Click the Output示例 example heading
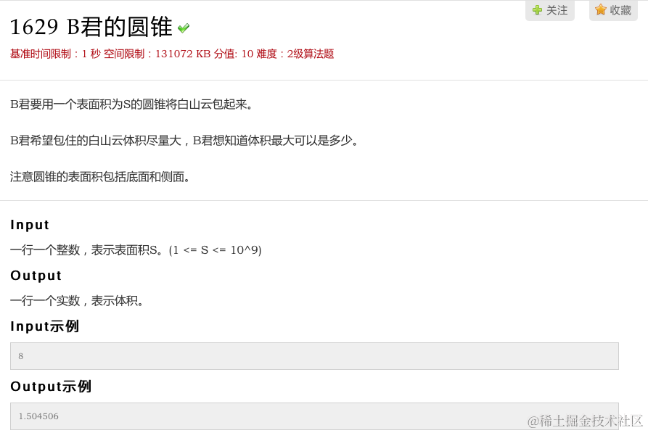Viewport: 648px width, 433px height. pyautogui.click(x=49, y=387)
